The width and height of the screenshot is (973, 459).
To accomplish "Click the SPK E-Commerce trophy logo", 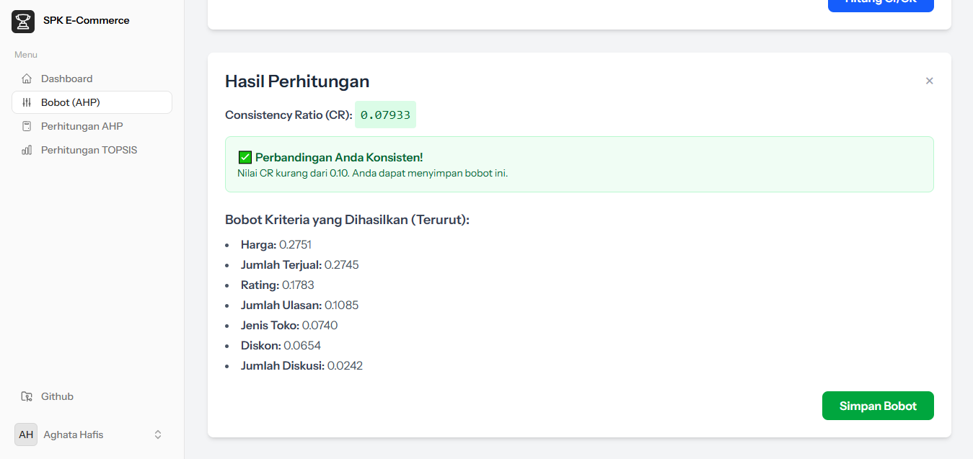I will point(22,21).
